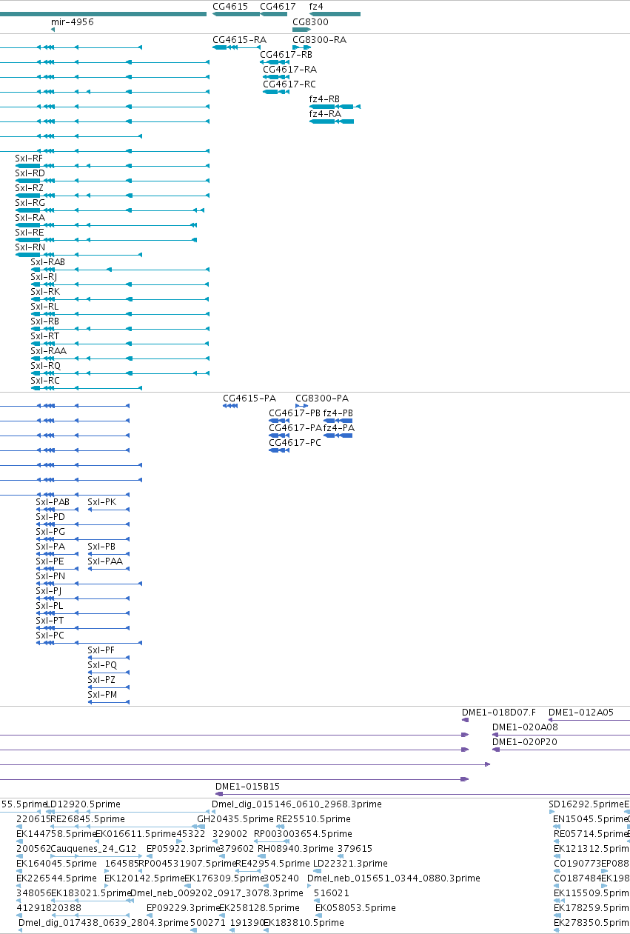Select the Sxl-PC protein label
The height and width of the screenshot is (934, 630).
[x=50, y=636]
